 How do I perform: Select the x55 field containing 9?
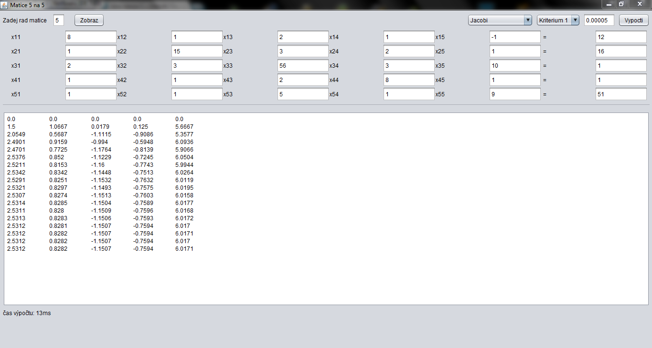tap(515, 94)
